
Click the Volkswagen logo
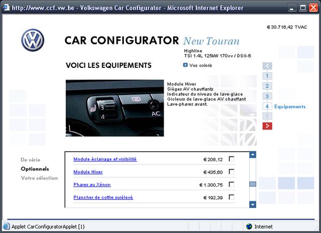click(x=33, y=40)
